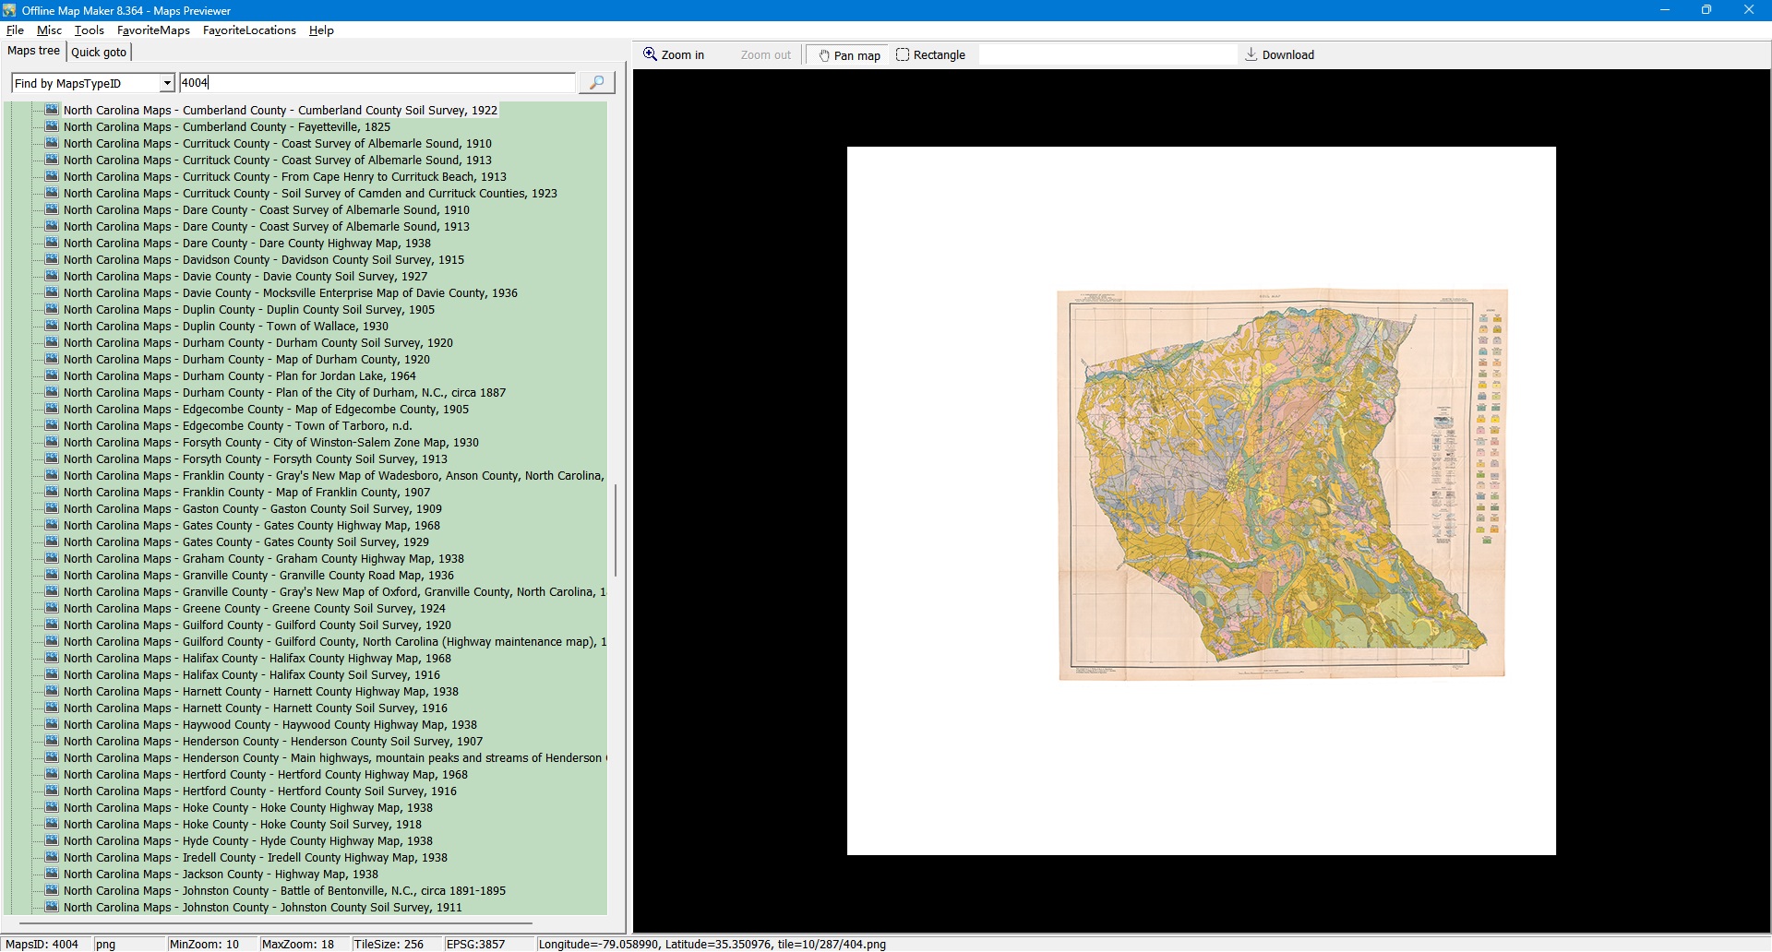The image size is (1772, 952).
Task: Toggle the Rectangle selection tool
Action: point(930,55)
